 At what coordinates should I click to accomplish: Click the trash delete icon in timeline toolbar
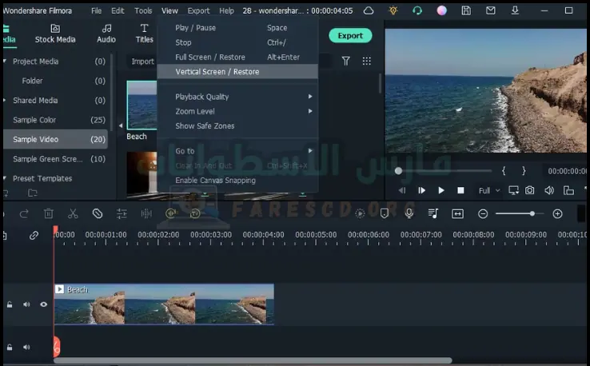click(x=49, y=213)
